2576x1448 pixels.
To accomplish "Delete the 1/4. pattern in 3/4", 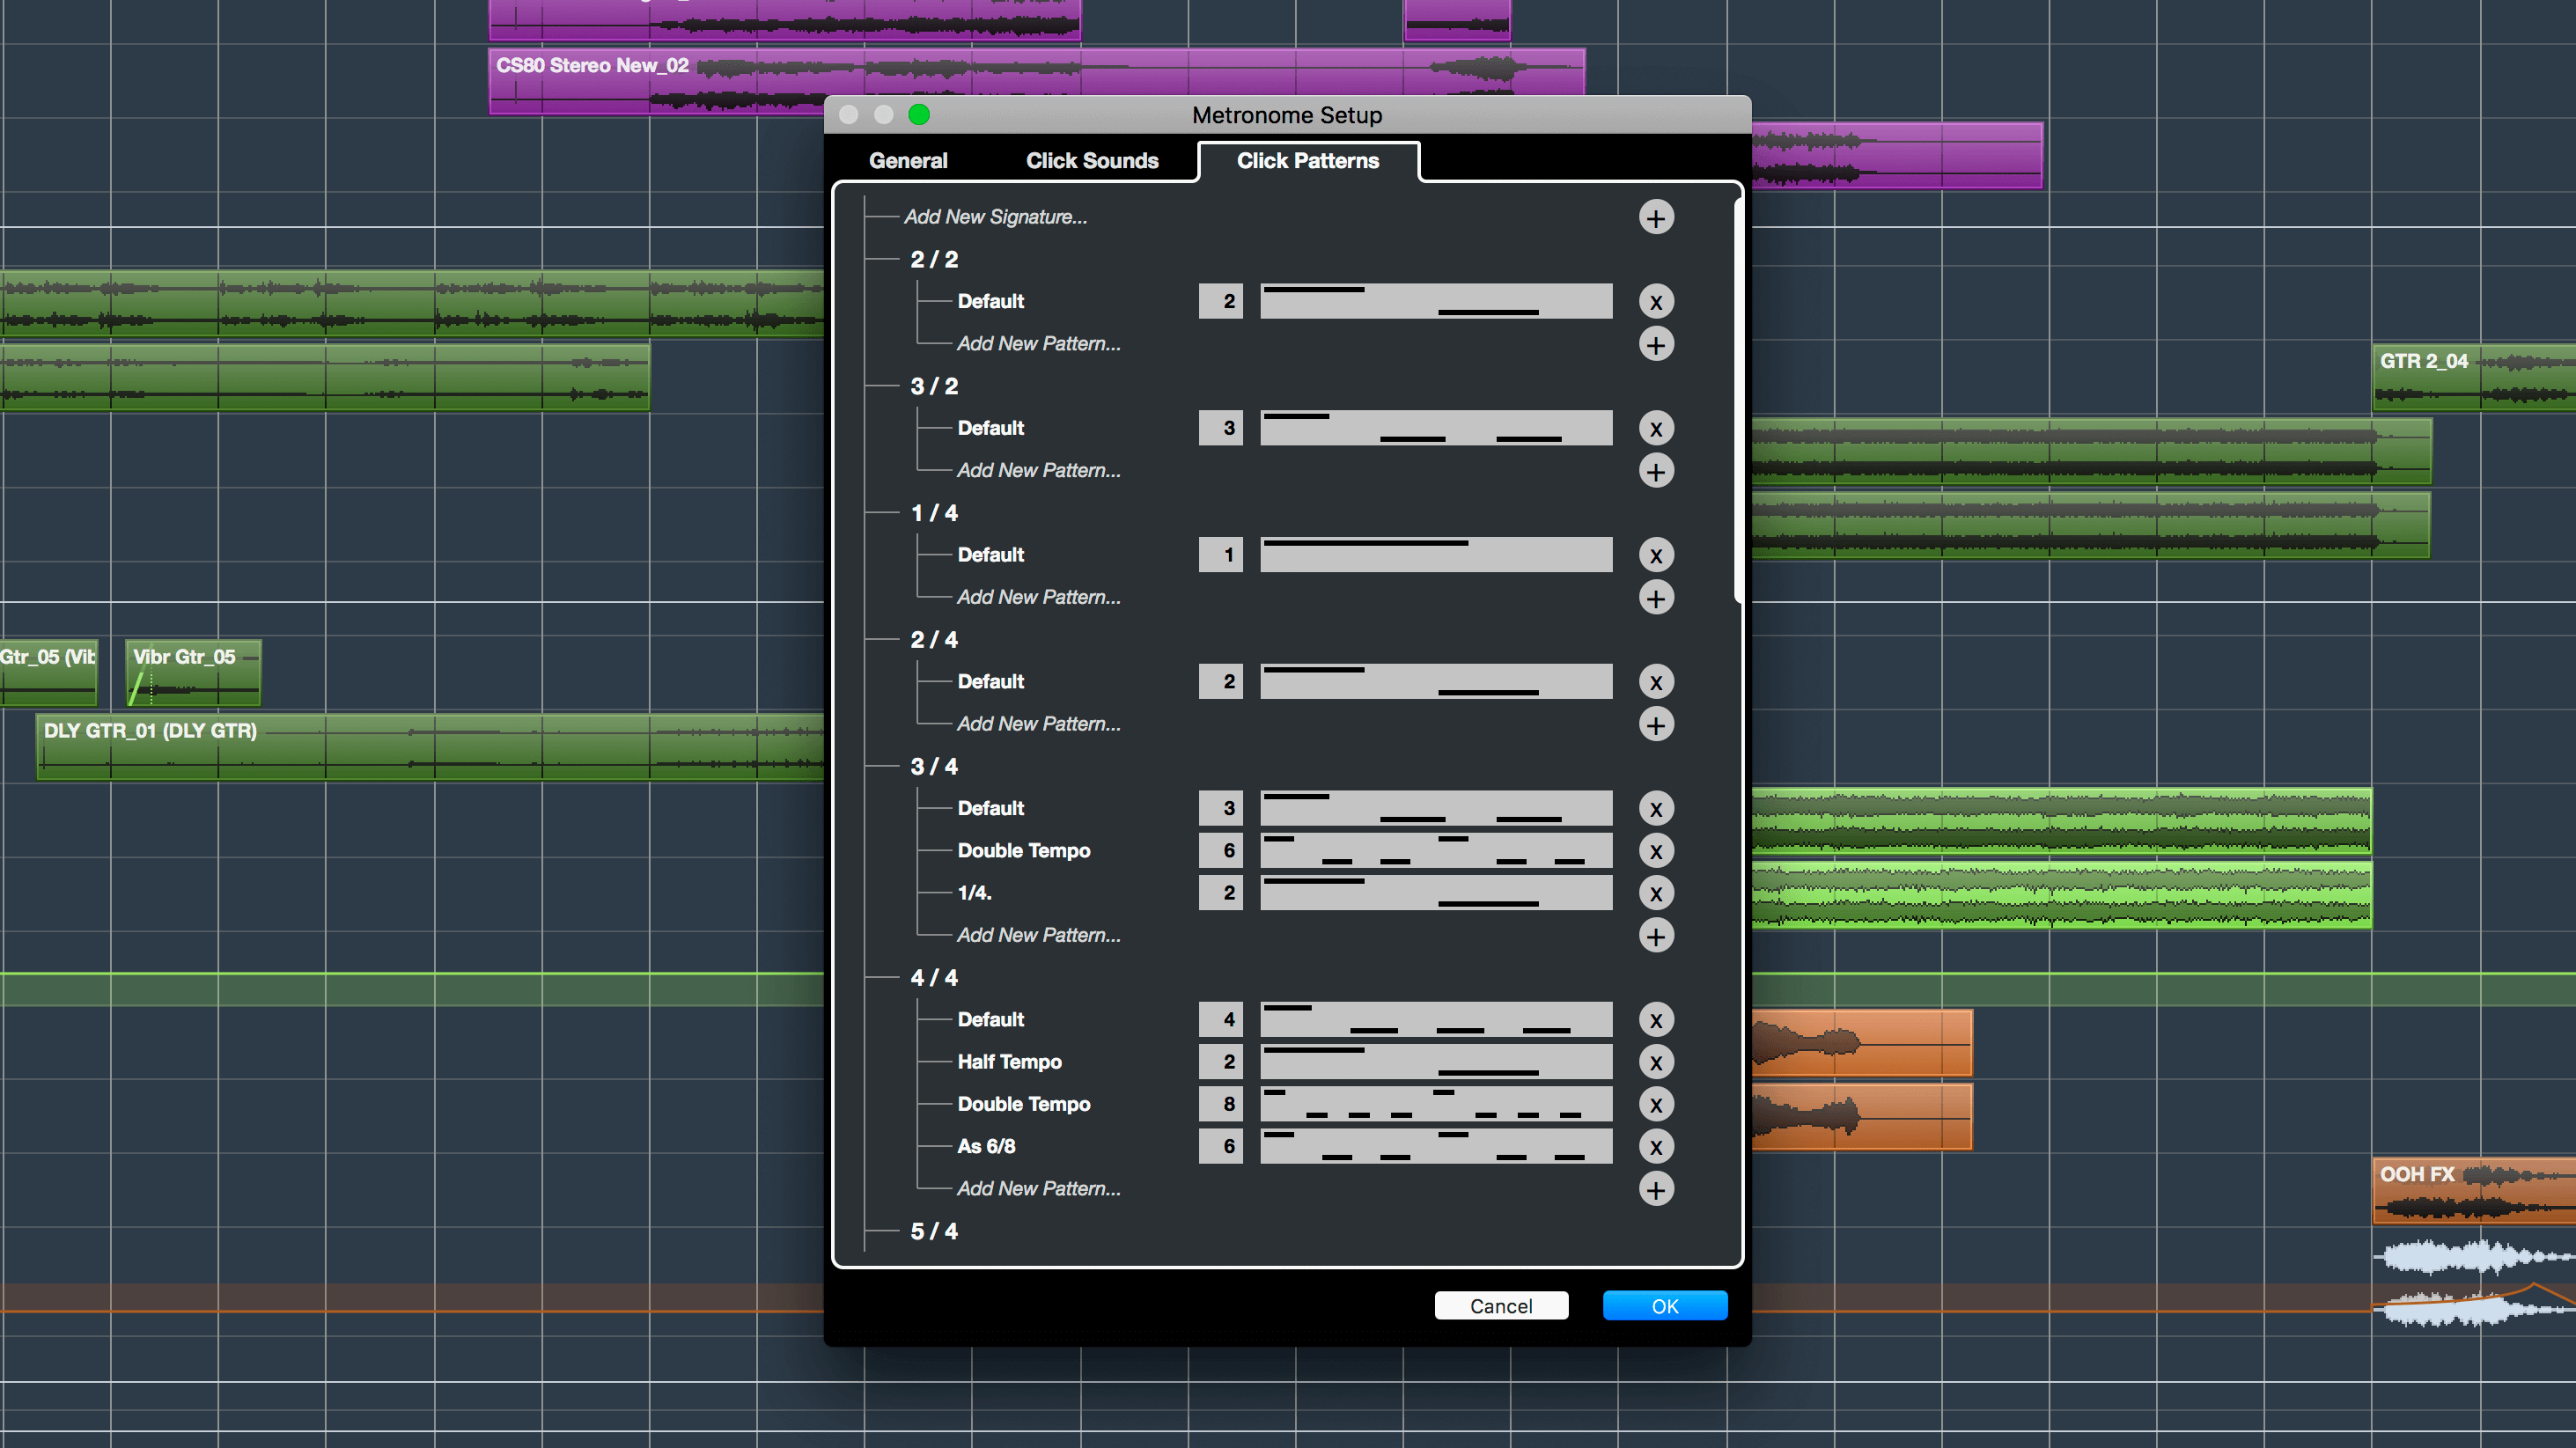I will (1656, 893).
